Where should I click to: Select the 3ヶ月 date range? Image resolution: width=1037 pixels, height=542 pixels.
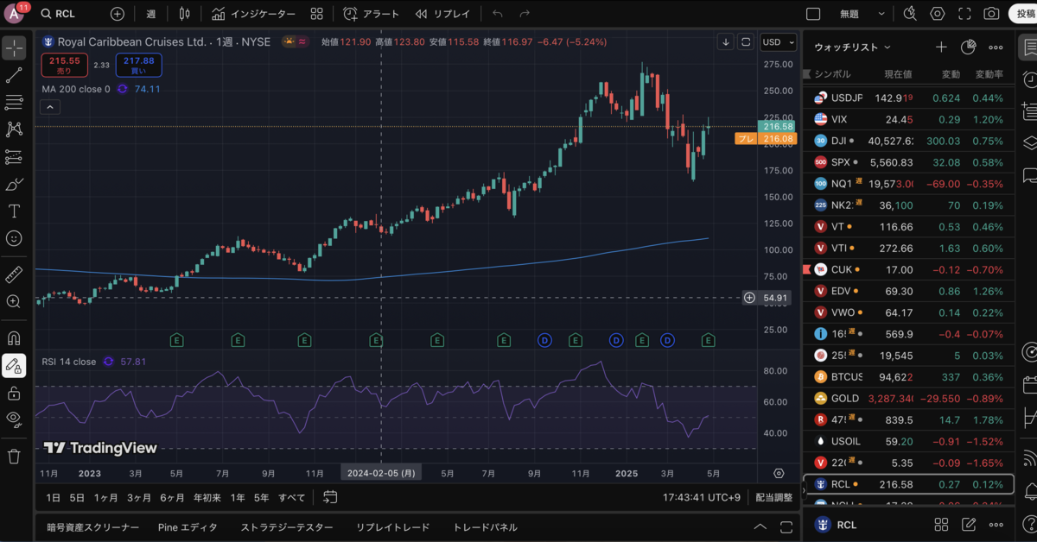point(139,497)
